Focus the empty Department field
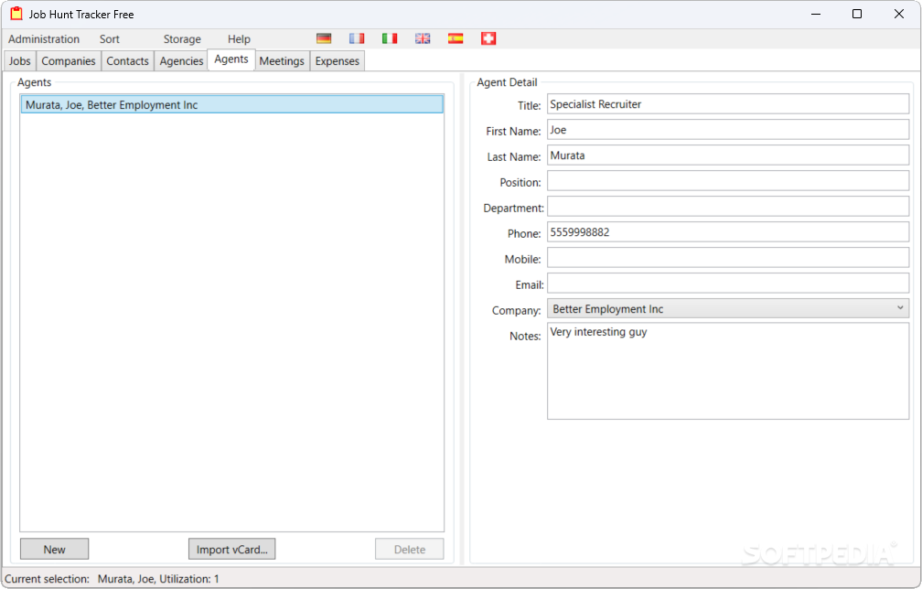The width and height of the screenshot is (922, 589). [728, 207]
